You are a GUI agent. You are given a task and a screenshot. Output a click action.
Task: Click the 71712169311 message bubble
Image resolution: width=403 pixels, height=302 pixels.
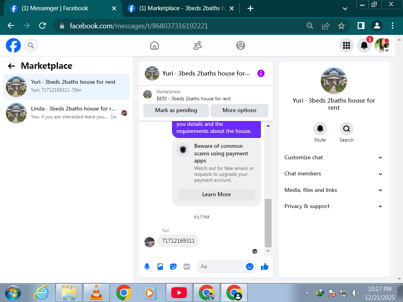pos(178,241)
